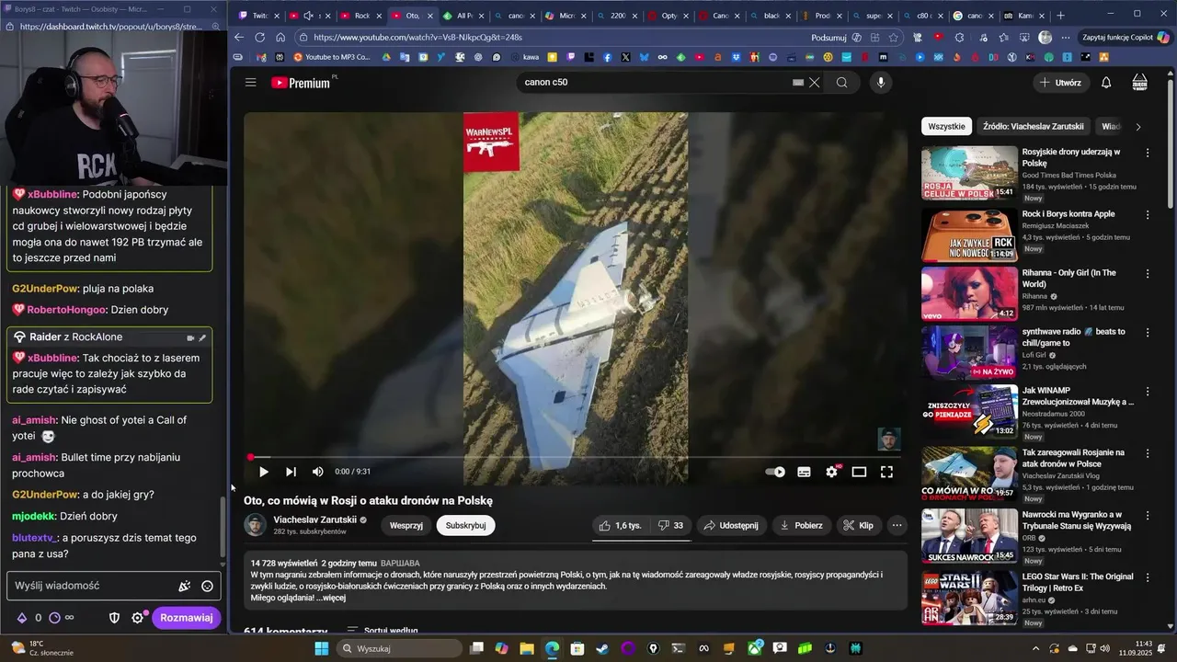Like the video (1,6 tys.)
Viewport: 1177px width, 662px height.
coord(620,525)
